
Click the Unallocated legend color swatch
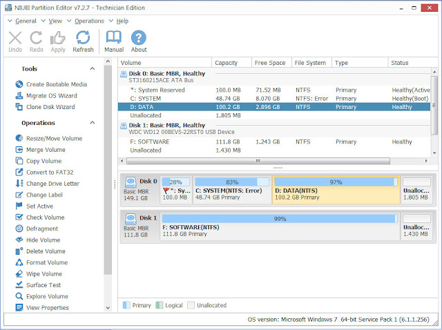click(191, 305)
